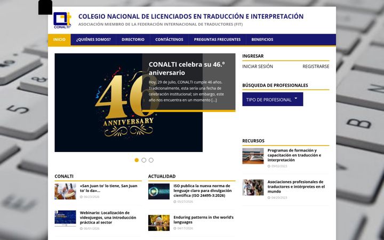Select the first slider pagination dot
This screenshot has width=384, height=240.
click(137, 160)
